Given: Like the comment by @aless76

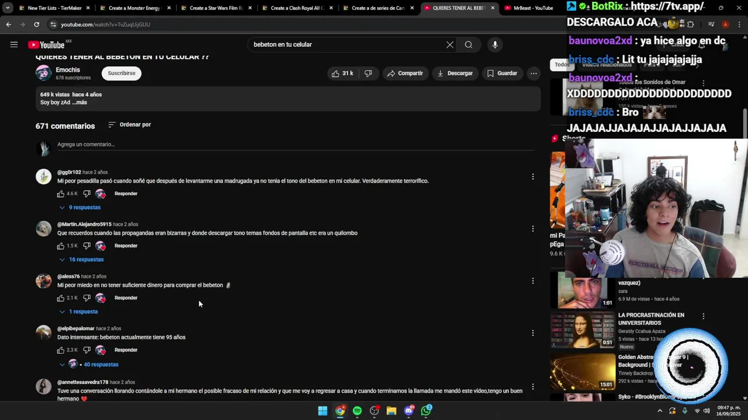Looking at the screenshot, I should click(61, 298).
